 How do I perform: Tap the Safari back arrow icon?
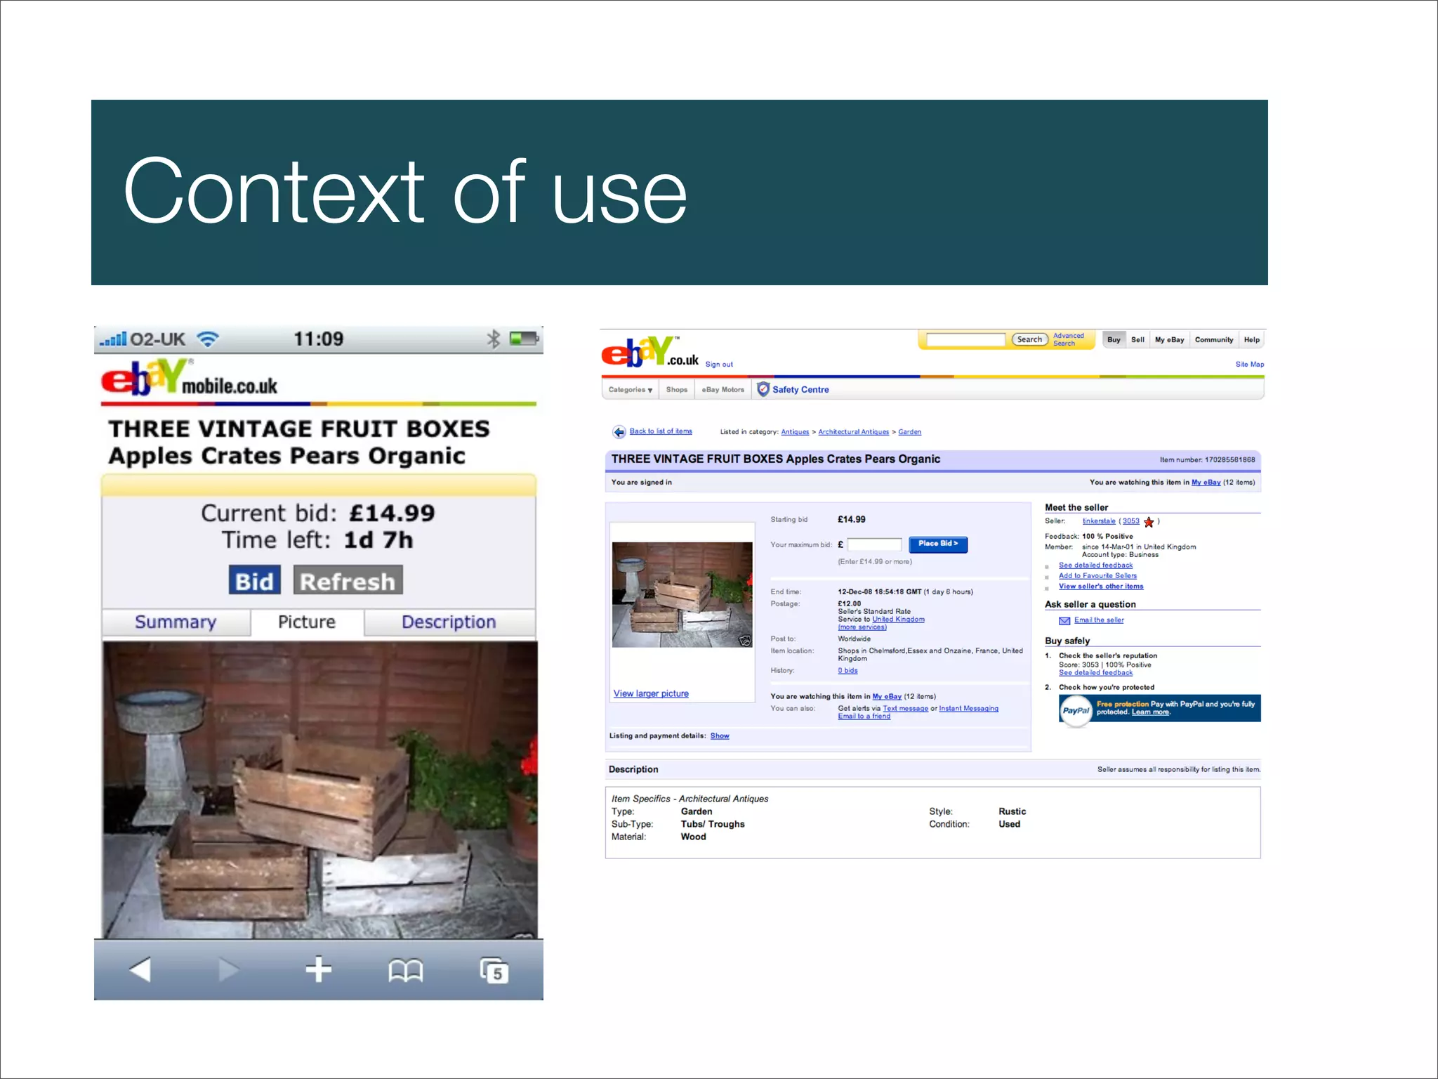[140, 970]
